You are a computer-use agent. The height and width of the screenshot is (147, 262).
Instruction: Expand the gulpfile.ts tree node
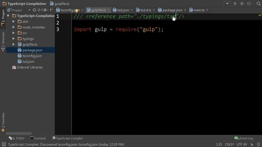click(x=14, y=45)
